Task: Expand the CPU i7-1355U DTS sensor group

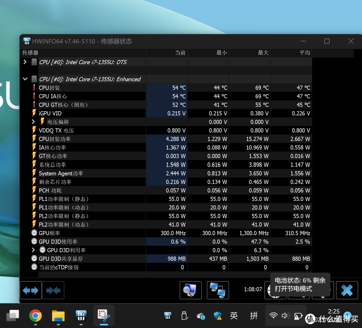Action: [x=25, y=62]
